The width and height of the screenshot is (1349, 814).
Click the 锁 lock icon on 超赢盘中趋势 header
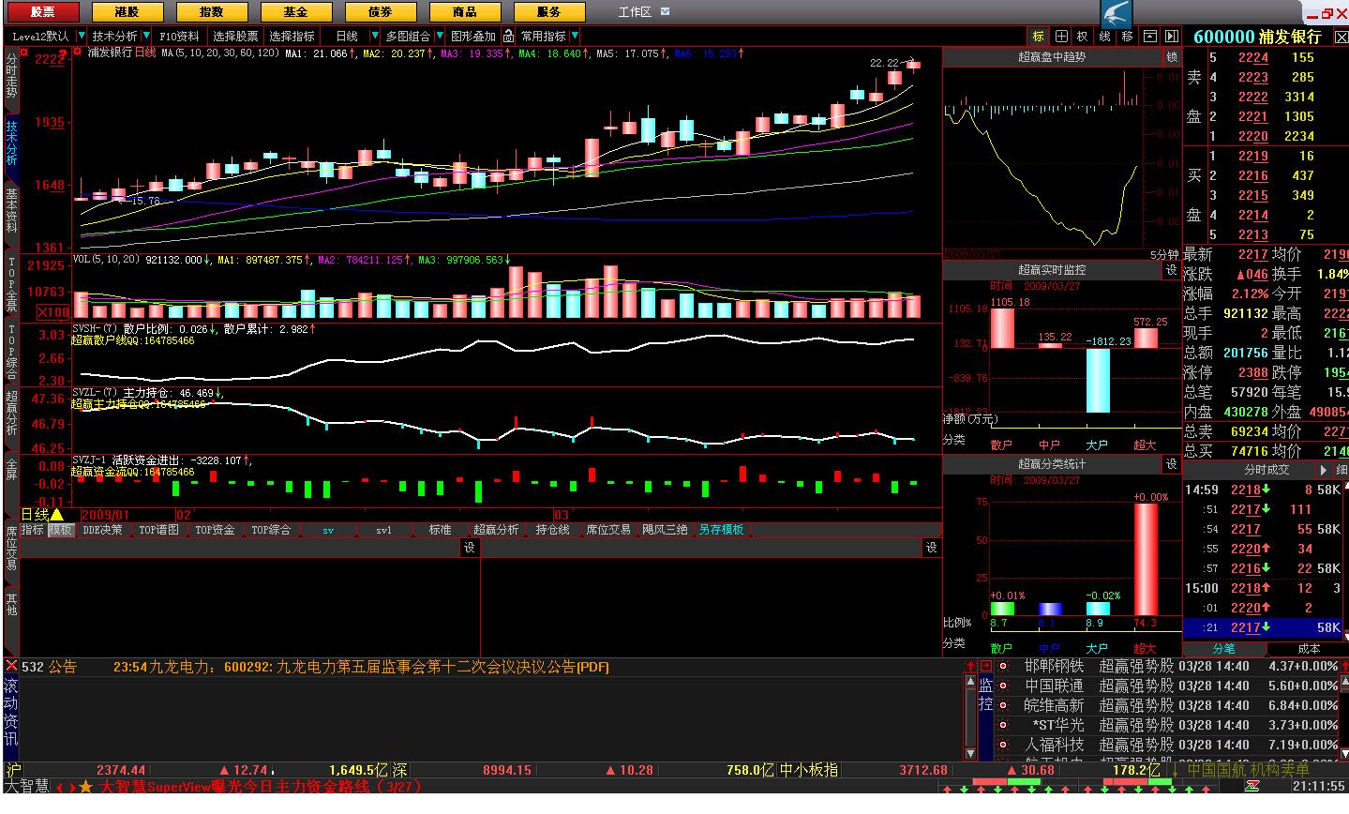click(x=1171, y=57)
